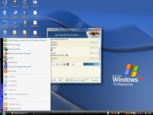
Task: Select the Contacts08 desktop icon
Action: pyautogui.click(x=35, y=4)
